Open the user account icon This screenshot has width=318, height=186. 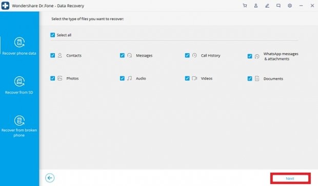click(x=256, y=6)
